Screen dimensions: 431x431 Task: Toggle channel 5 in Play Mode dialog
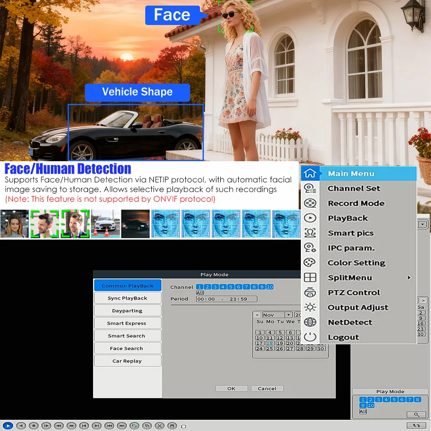tap(231, 287)
